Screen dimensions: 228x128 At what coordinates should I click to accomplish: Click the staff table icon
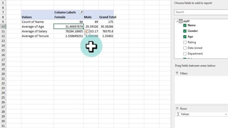click(181, 21)
